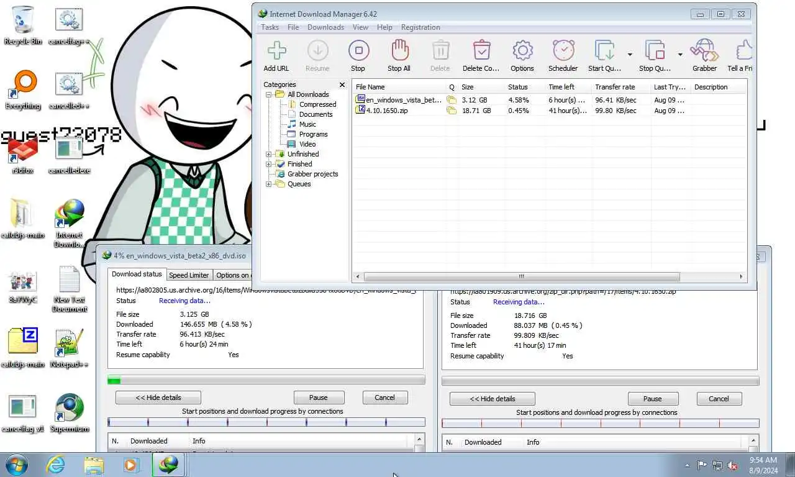This screenshot has width=795, height=477.
Task: Open the Grabber toolbar icon
Action: 705,55
